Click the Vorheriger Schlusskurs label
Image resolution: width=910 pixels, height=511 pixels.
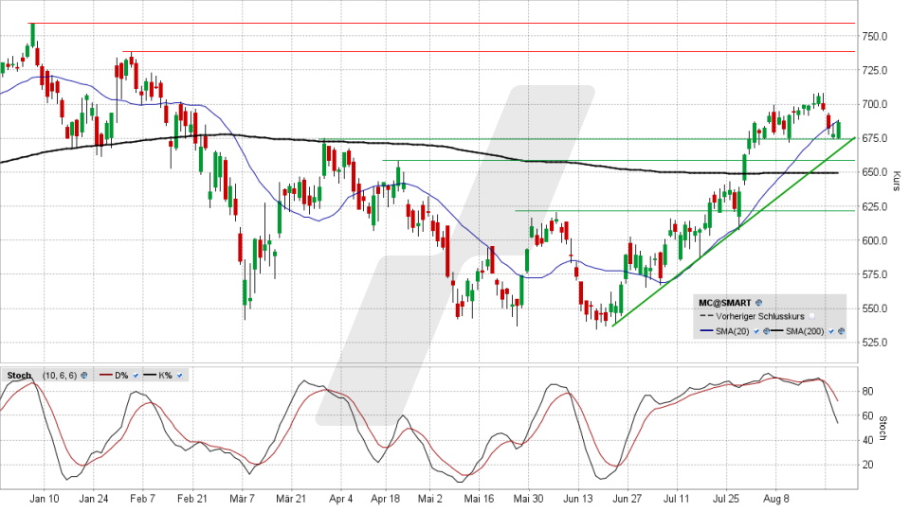[759, 316]
